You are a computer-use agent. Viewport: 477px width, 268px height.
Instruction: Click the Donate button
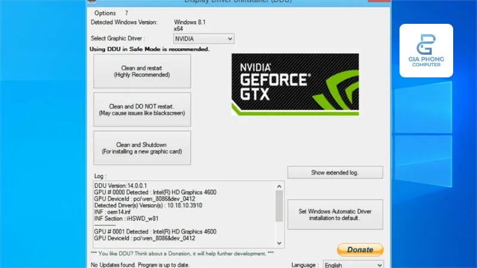point(360,250)
